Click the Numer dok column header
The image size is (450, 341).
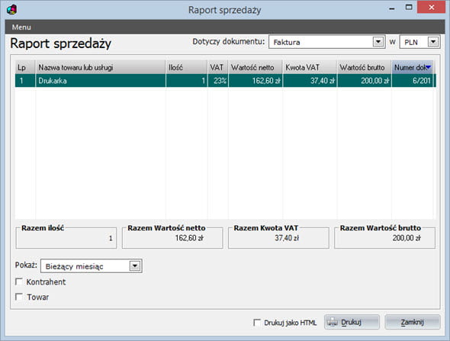pos(413,67)
